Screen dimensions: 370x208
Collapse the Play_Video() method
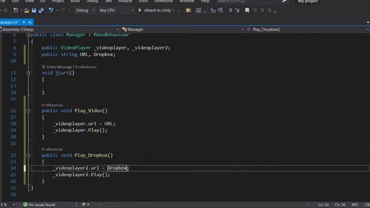click(x=28, y=110)
